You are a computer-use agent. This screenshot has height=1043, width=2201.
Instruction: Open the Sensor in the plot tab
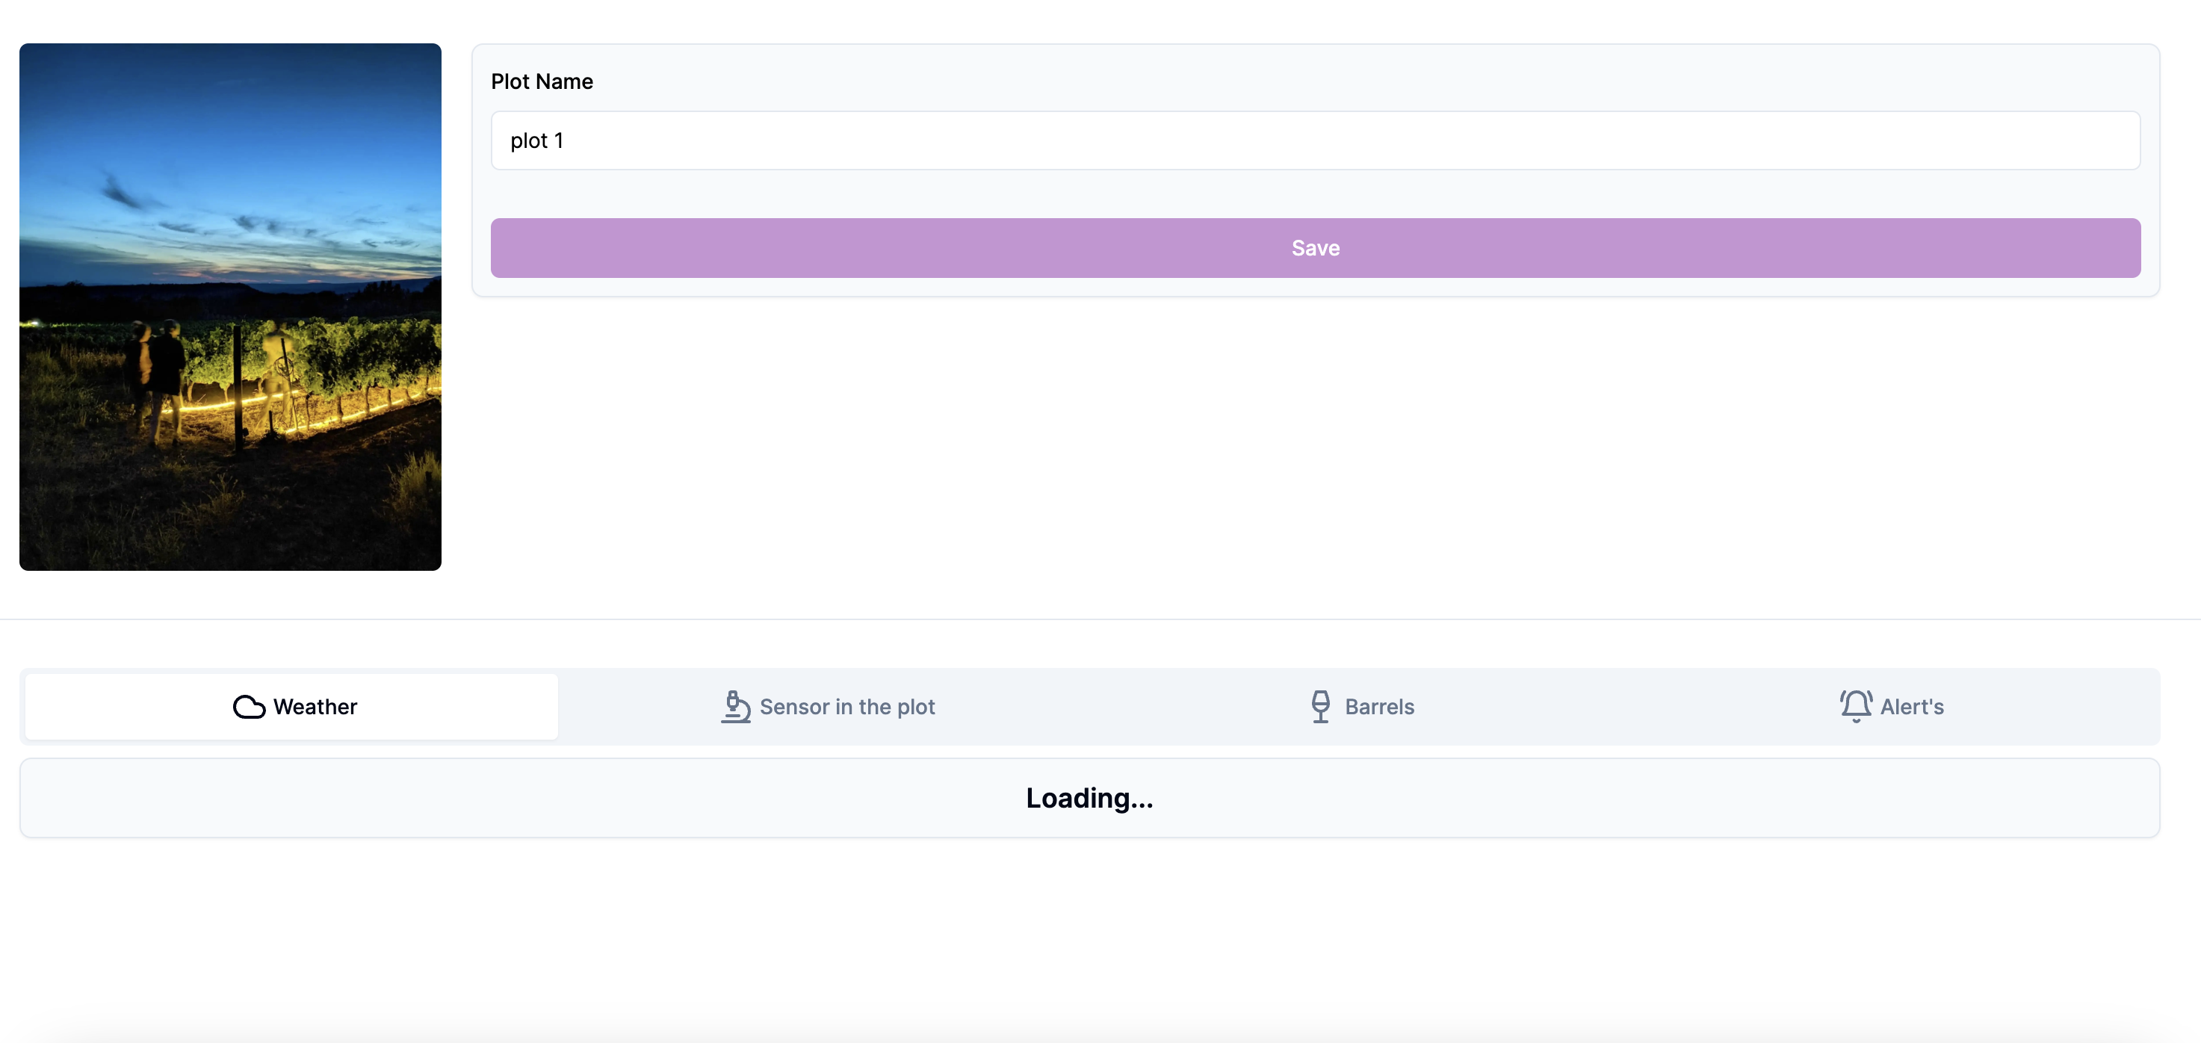tap(846, 707)
